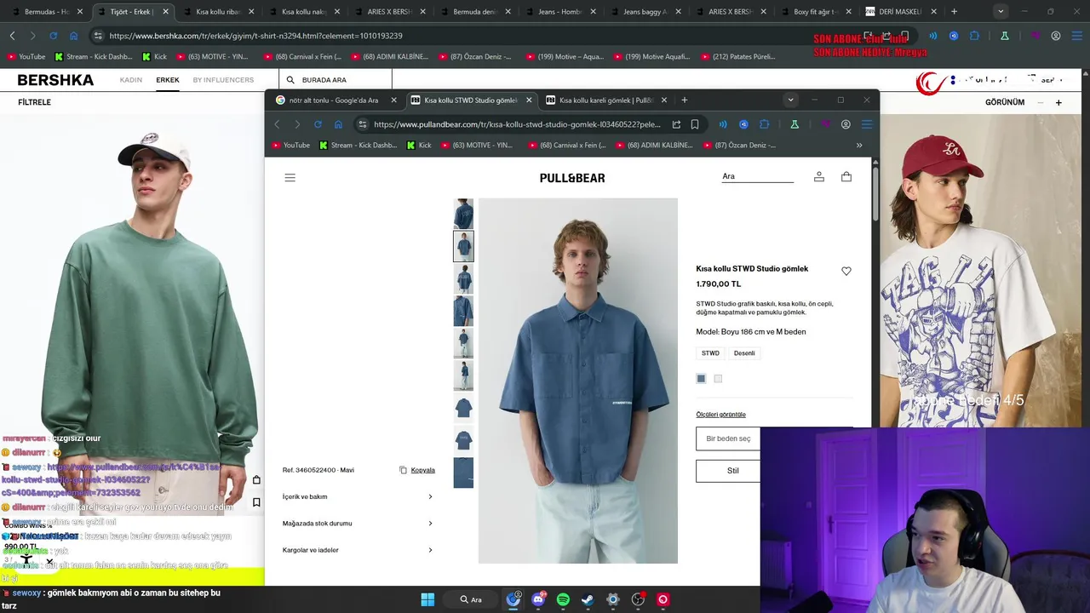This screenshot has height=613, width=1090.
Task: Go to the front window's home page
Action: tap(338, 124)
